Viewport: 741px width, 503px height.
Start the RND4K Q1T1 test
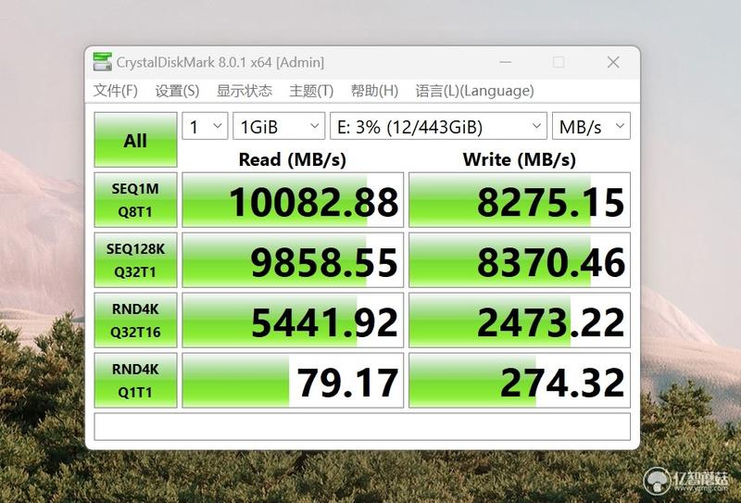pos(135,380)
